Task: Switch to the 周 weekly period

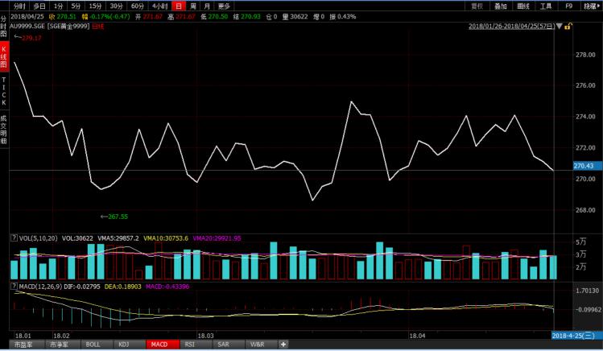Action: click(193, 6)
